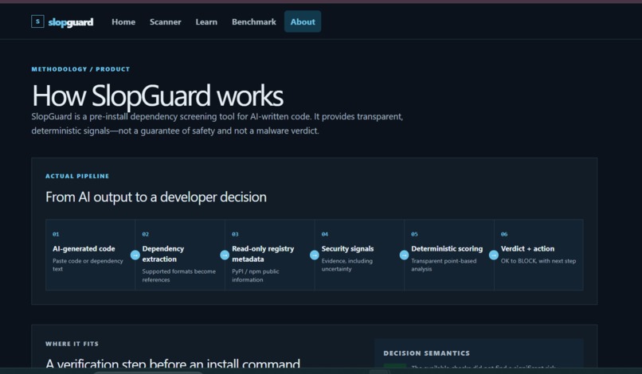
Task: Click 'OK to BLOCK, with next step' description
Action: click(538, 261)
